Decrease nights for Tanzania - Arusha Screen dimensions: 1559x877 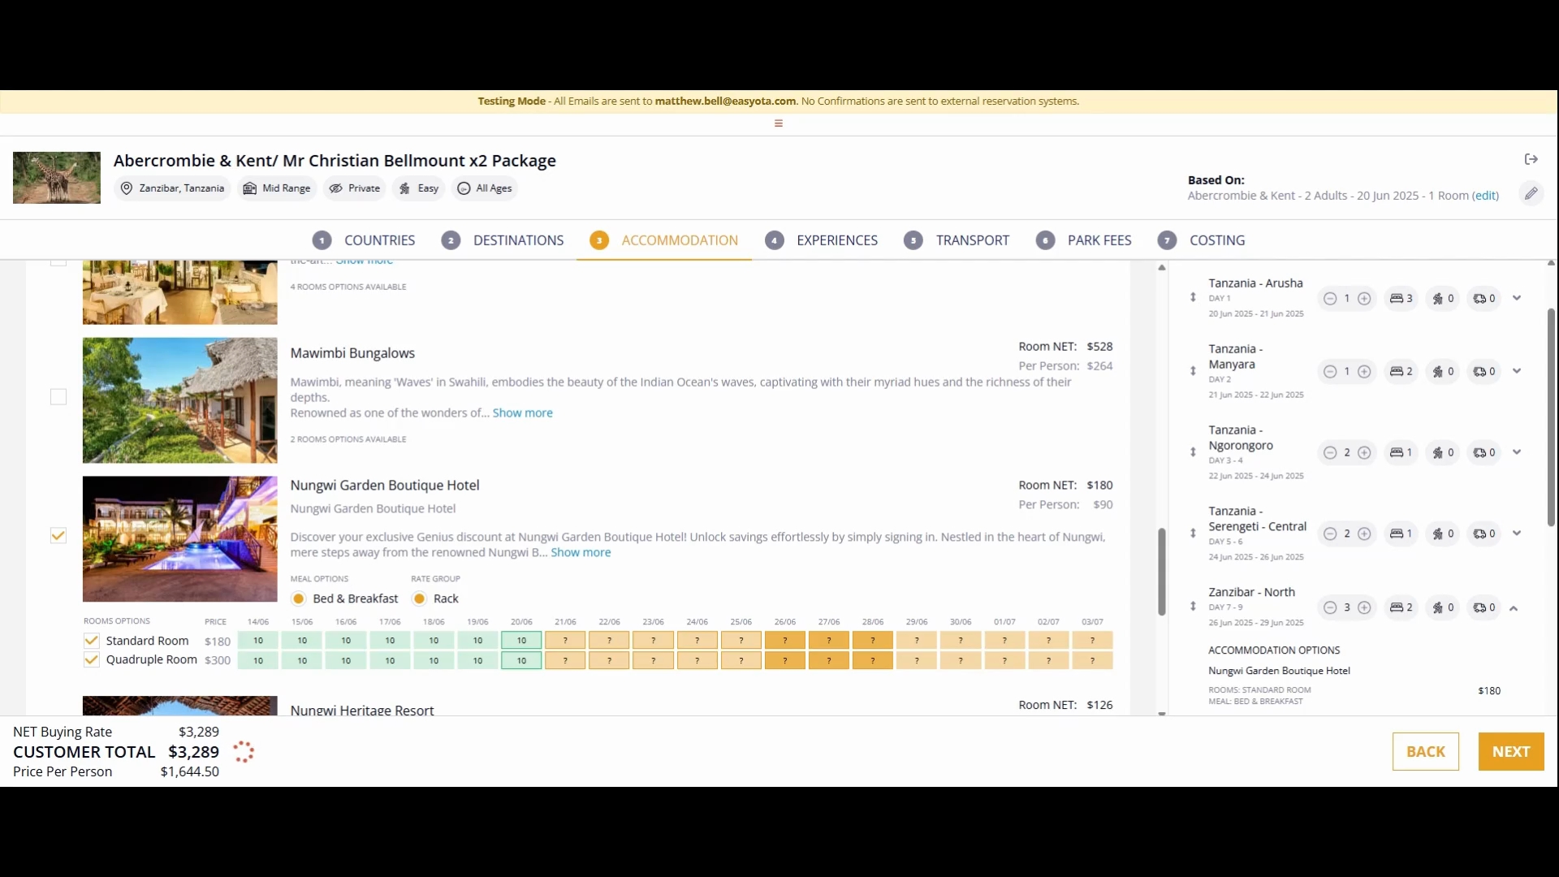pos(1329,299)
